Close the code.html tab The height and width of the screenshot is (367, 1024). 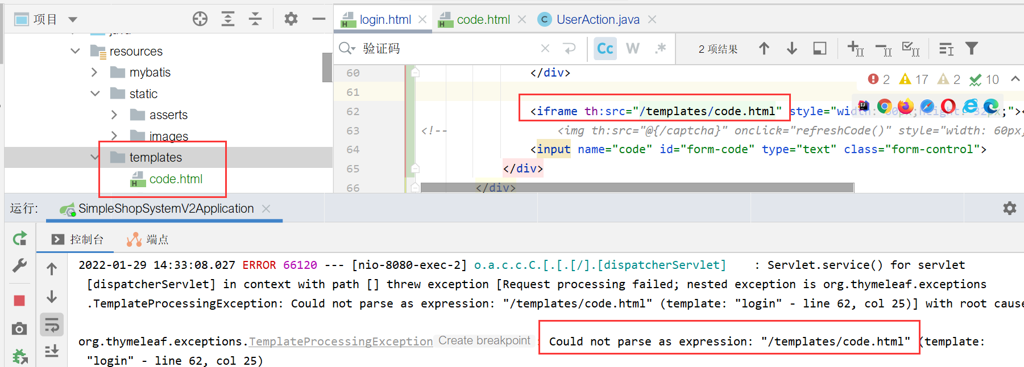(522, 19)
